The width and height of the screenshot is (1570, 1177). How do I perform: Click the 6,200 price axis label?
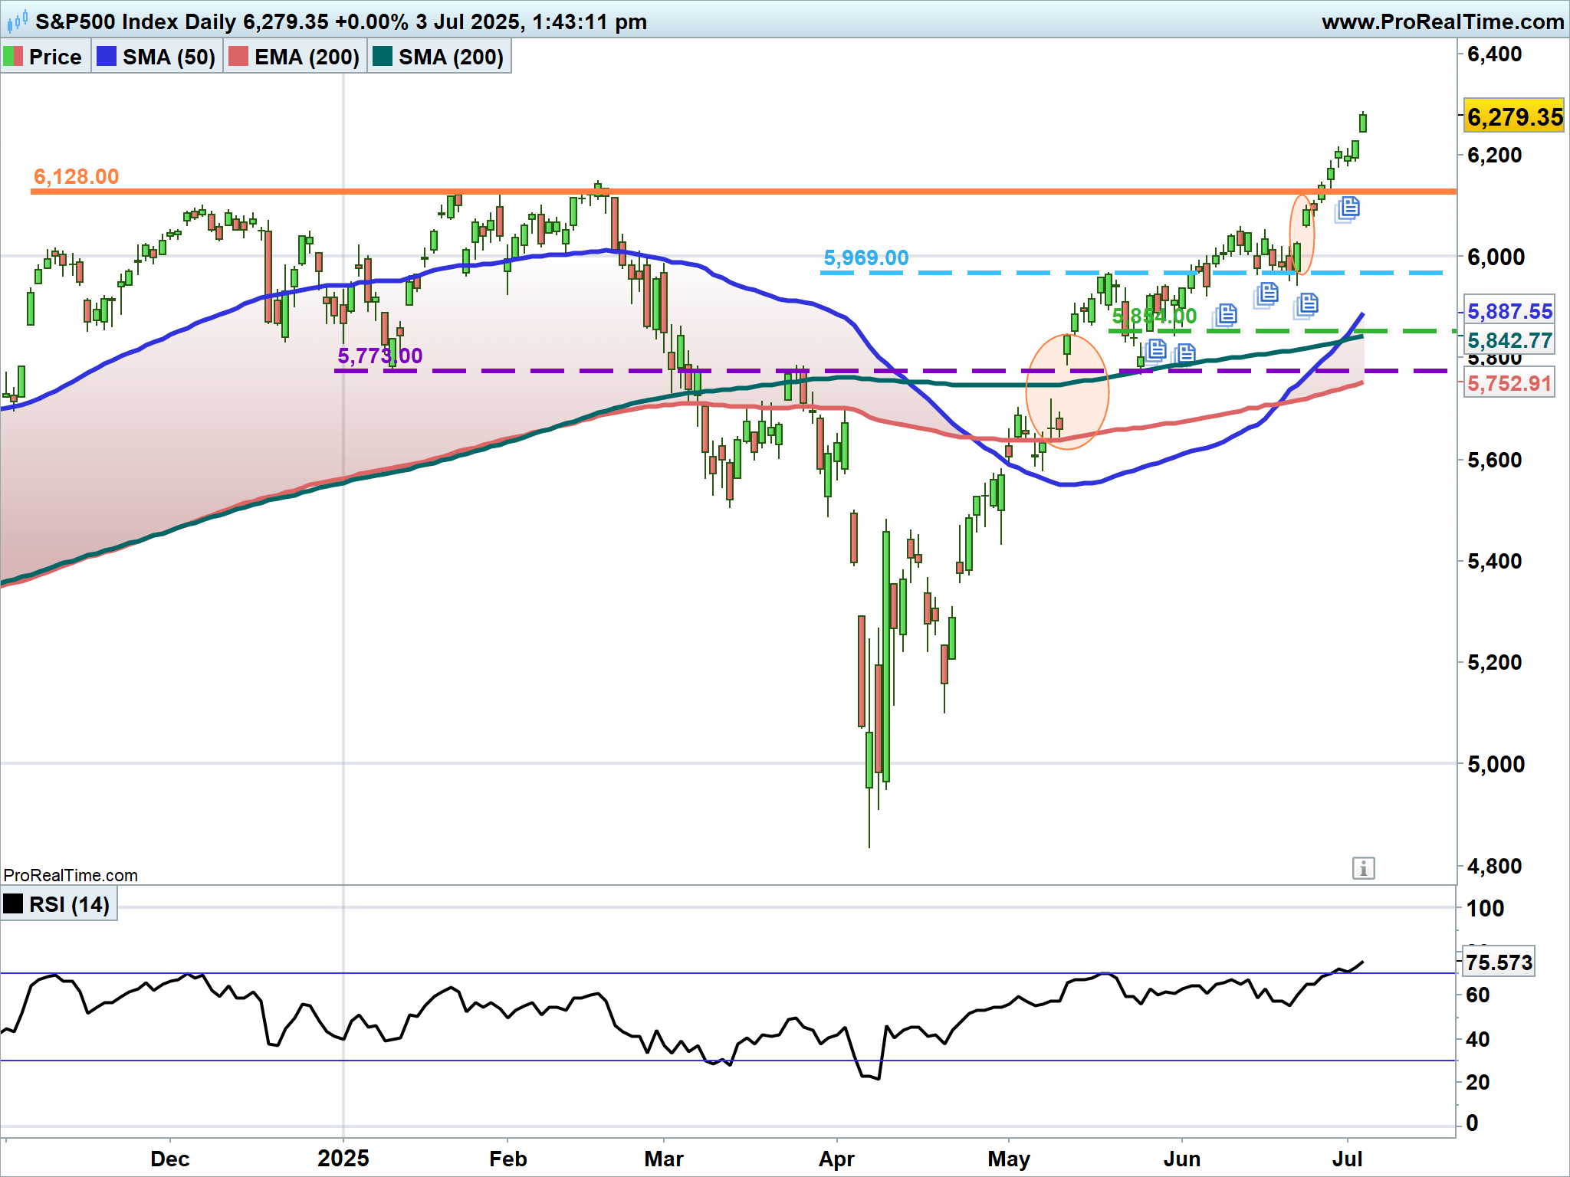pos(1494,156)
